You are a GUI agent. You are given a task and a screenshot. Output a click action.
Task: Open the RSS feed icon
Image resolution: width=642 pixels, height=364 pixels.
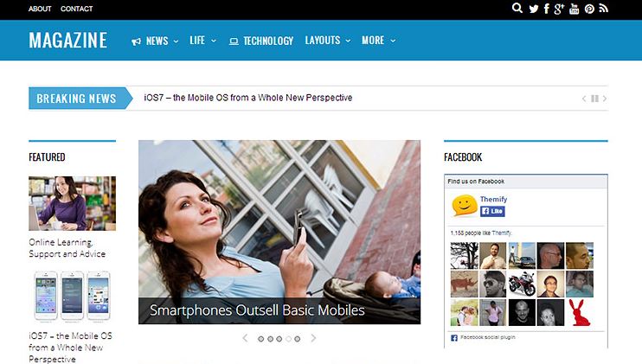click(x=603, y=9)
